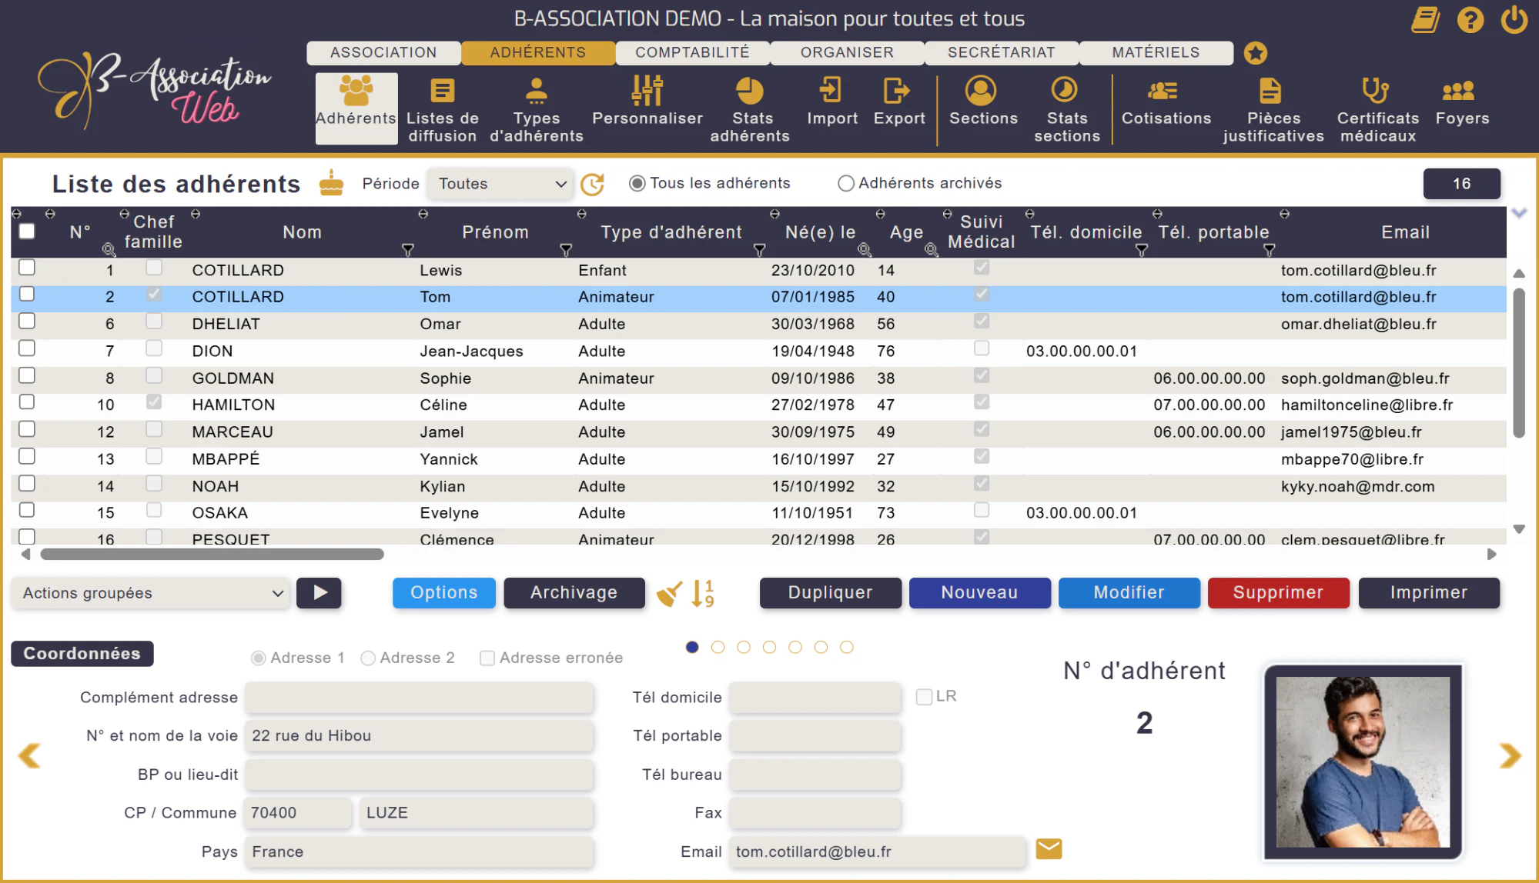Open the Nom column filter funnel

[x=408, y=250]
